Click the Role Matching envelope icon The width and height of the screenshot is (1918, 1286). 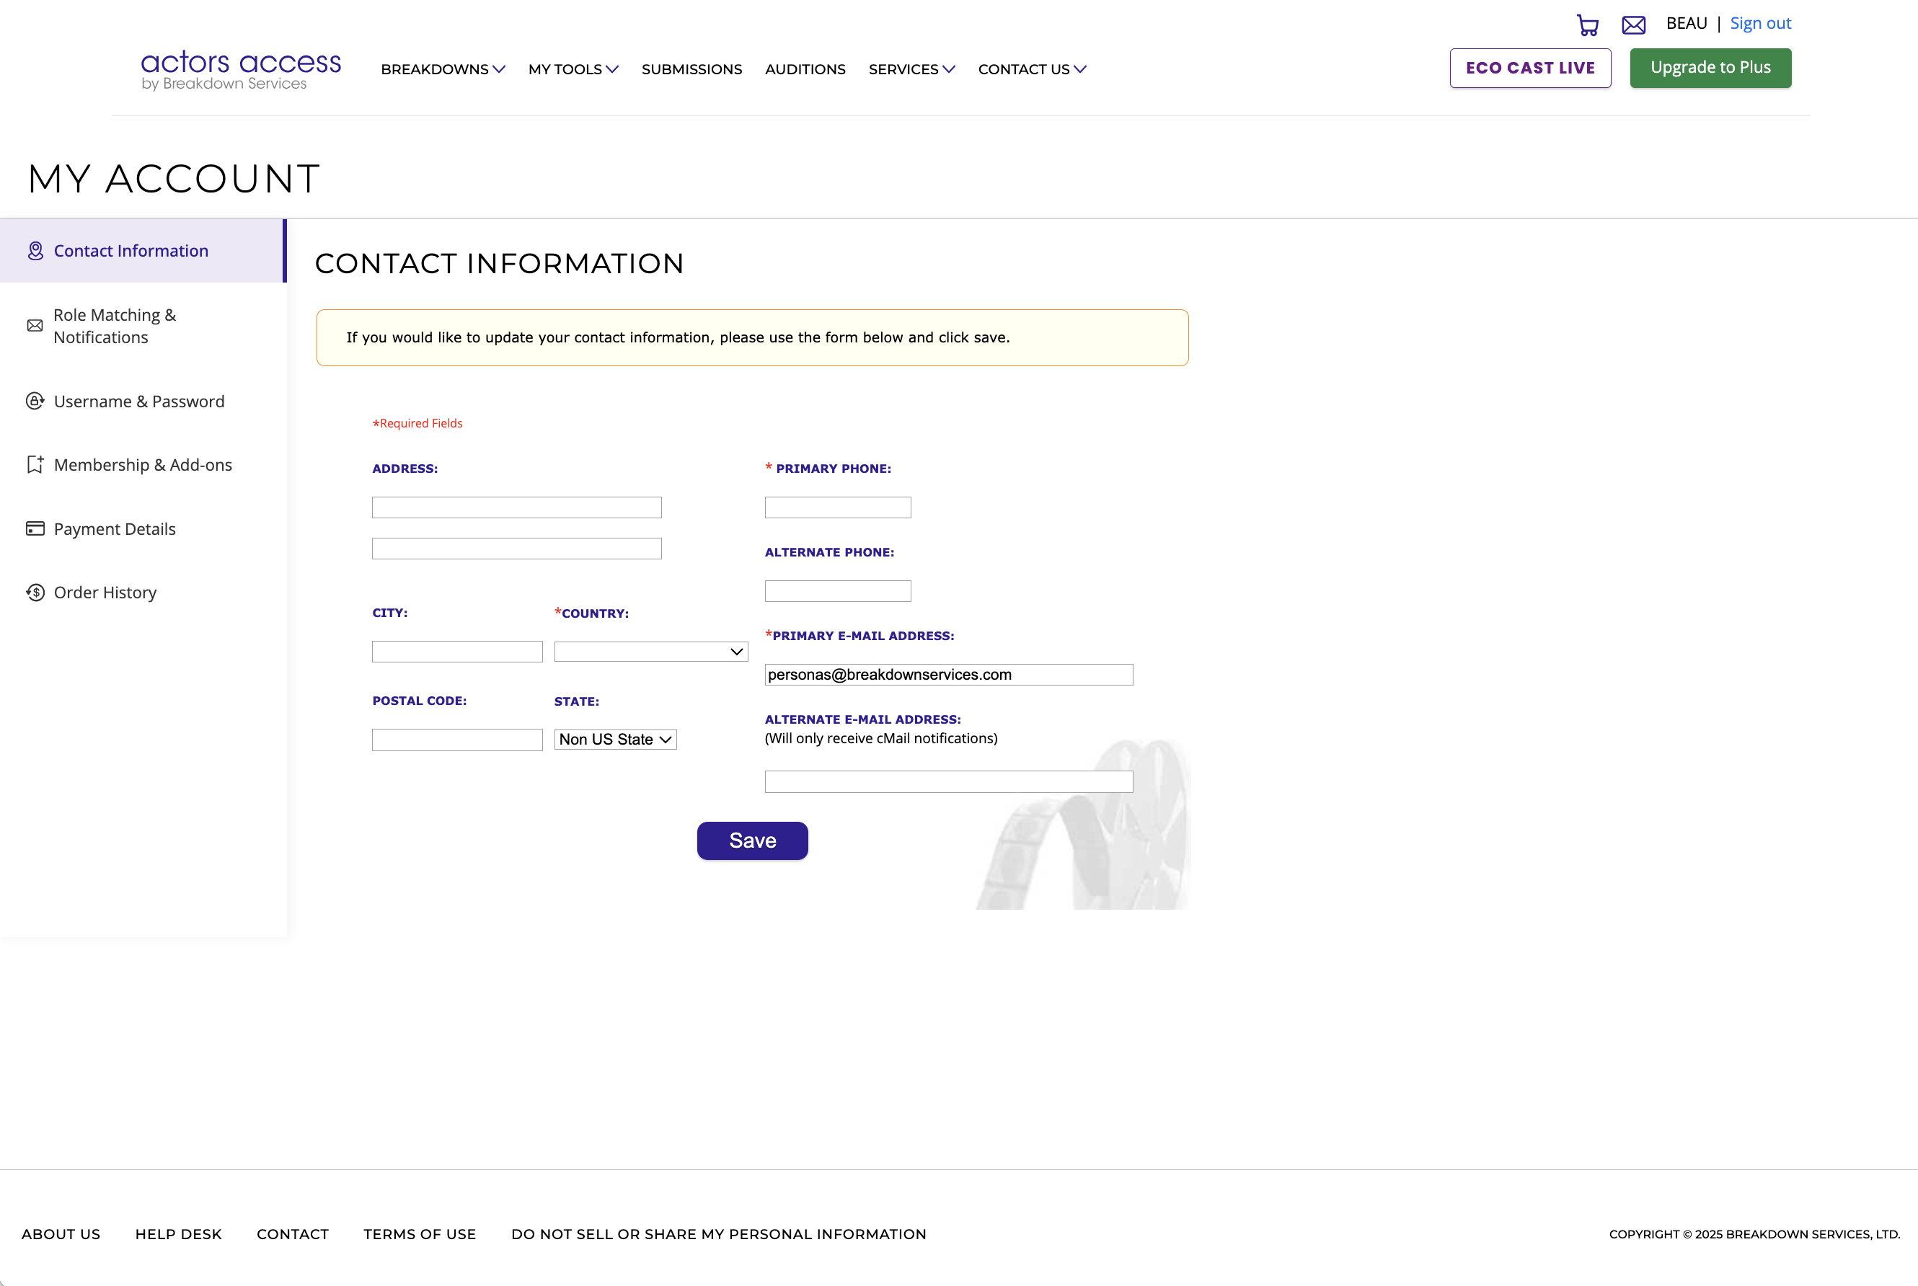pos(35,327)
